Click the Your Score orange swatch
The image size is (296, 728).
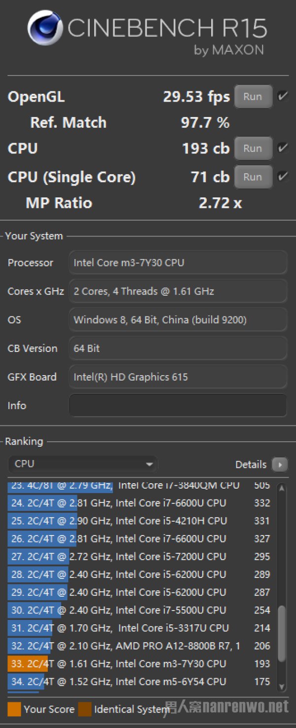[x=14, y=709]
